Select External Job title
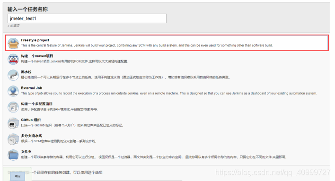The height and width of the screenshot is (181, 335). (31, 88)
